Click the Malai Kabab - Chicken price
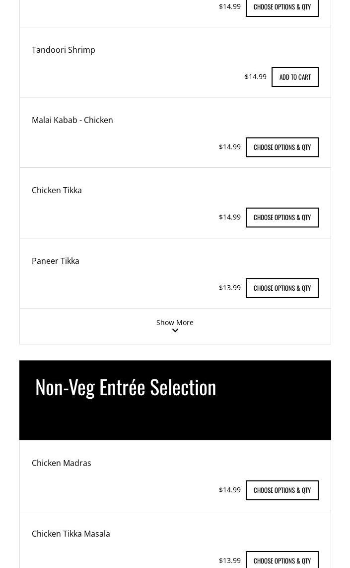The width and height of the screenshot is (350, 568). [230, 147]
